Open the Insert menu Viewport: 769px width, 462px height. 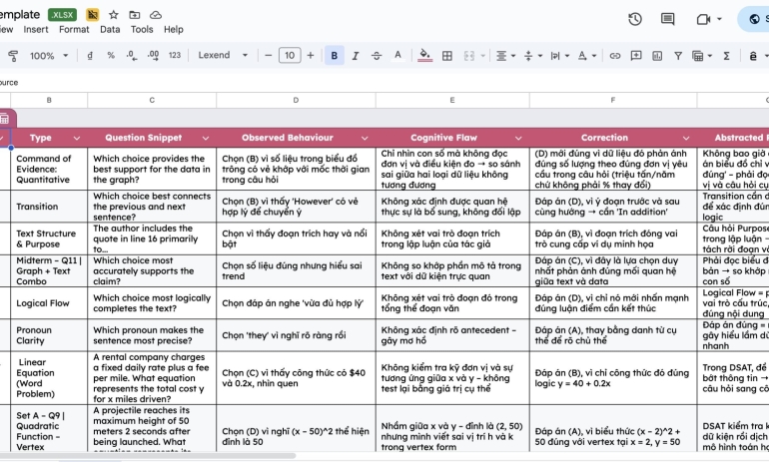click(x=36, y=29)
